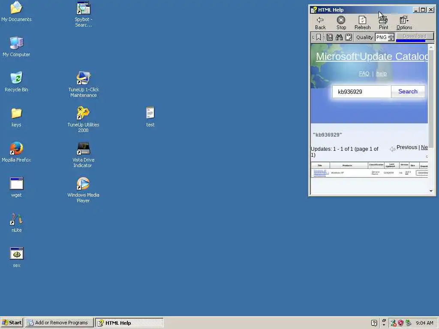This screenshot has width=439, height=329.
Task: Select the Spybot Search shortcut icon
Action: [x=83, y=14]
